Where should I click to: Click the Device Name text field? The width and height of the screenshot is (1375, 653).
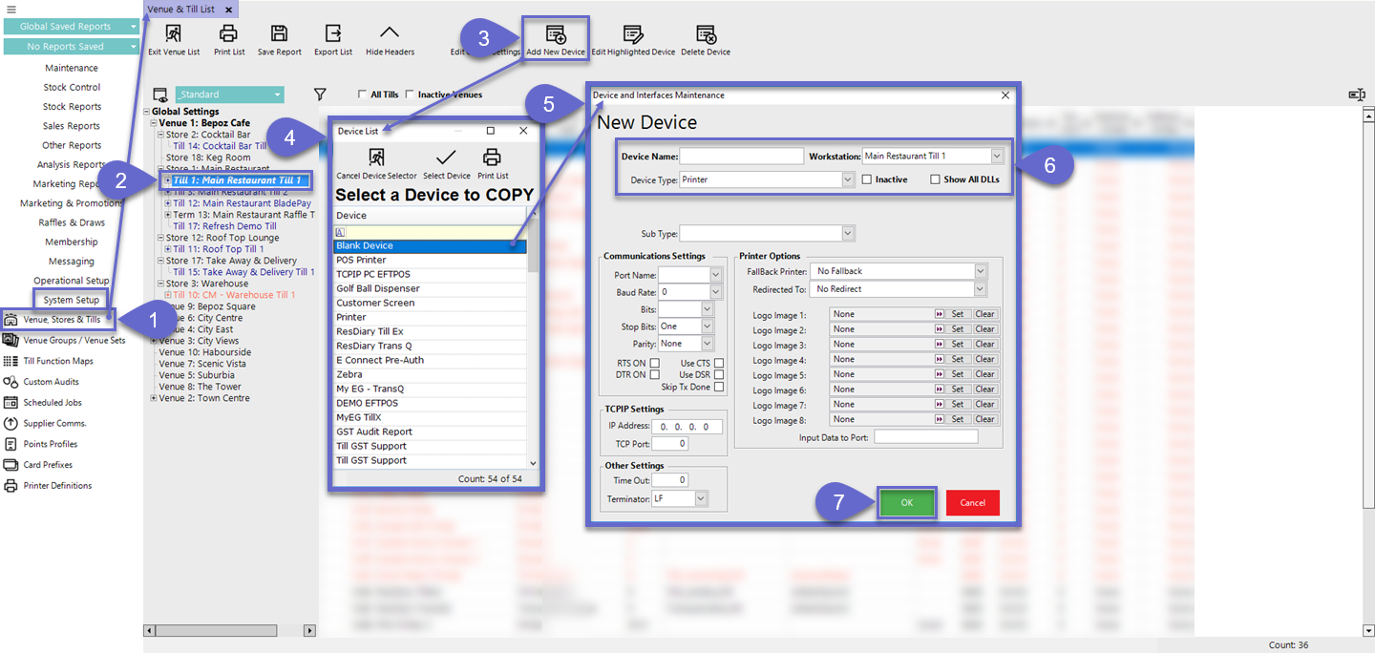[x=741, y=156]
